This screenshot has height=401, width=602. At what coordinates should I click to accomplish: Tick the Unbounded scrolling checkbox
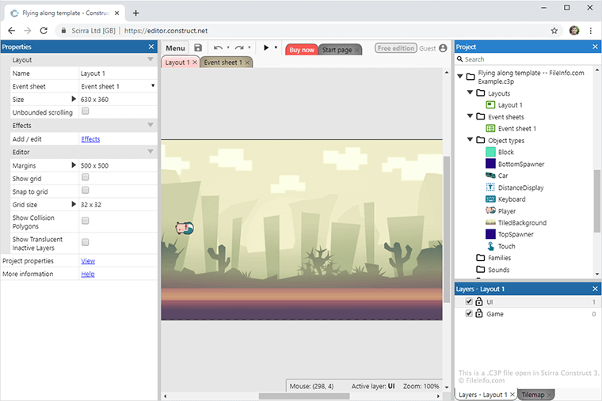(86, 112)
